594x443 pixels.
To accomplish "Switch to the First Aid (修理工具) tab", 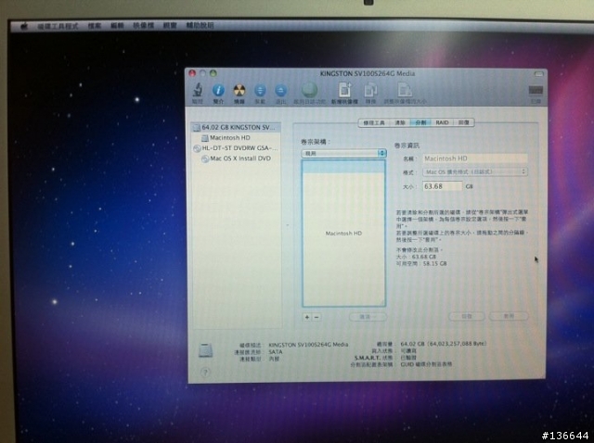I will pos(374,122).
